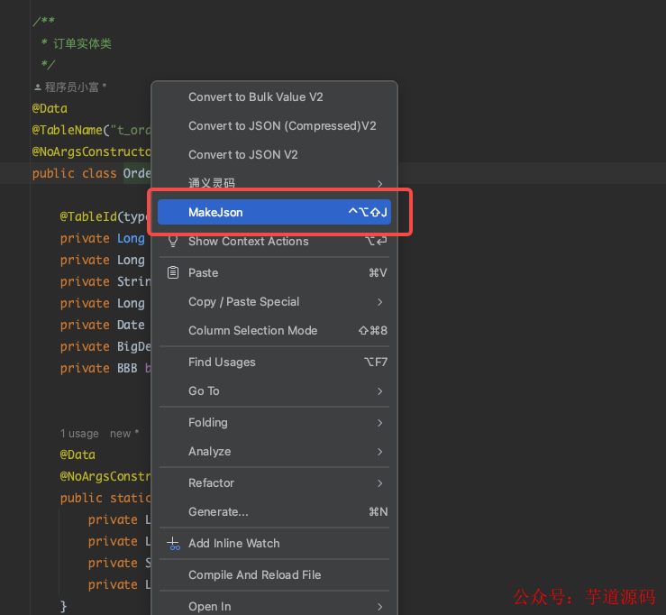Select Compile And Reload File
The image size is (666, 615).
pyautogui.click(x=274, y=574)
